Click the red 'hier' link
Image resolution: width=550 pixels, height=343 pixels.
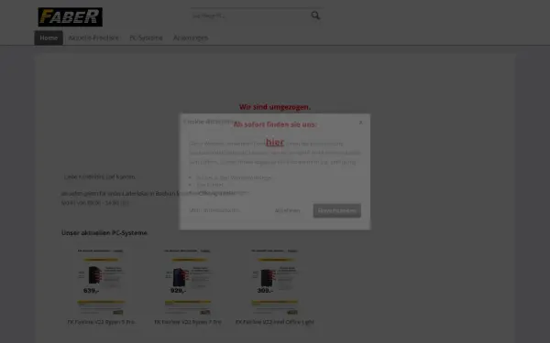coord(275,142)
